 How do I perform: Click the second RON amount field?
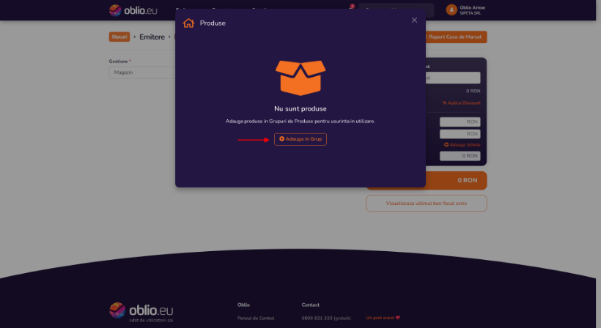click(460, 133)
